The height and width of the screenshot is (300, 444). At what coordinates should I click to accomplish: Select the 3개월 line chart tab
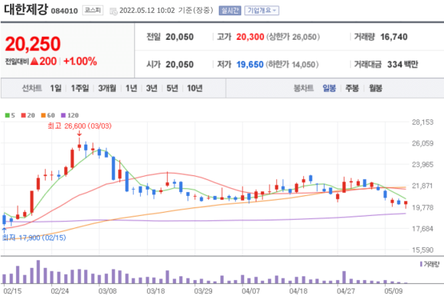pyautogui.click(x=107, y=88)
